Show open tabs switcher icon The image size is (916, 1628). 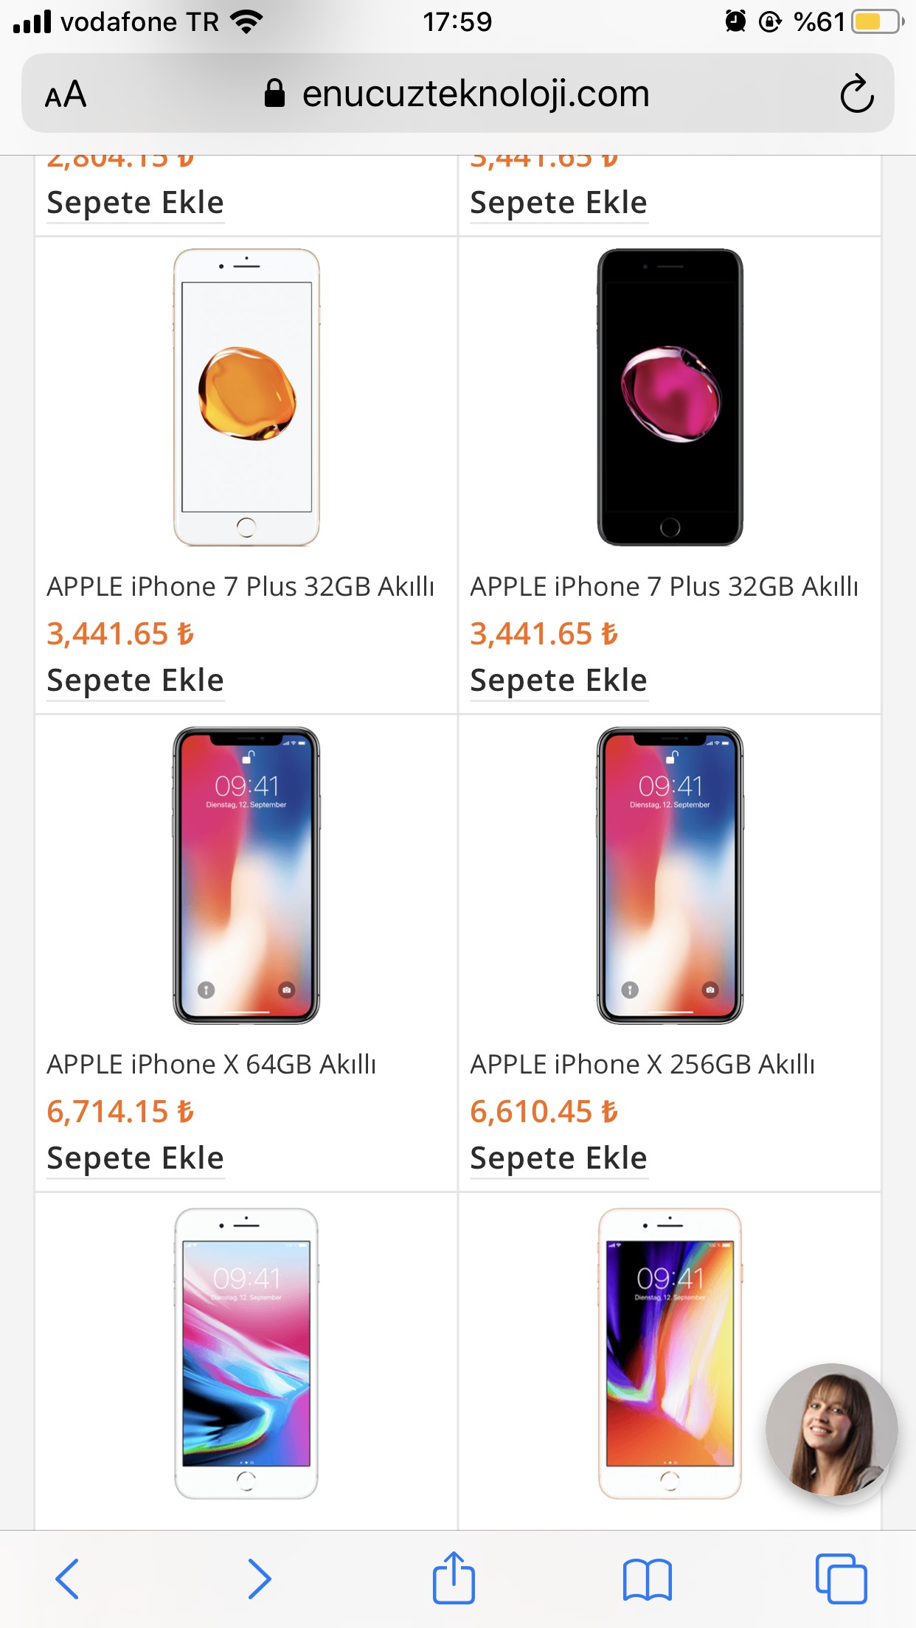[x=841, y=1579]
